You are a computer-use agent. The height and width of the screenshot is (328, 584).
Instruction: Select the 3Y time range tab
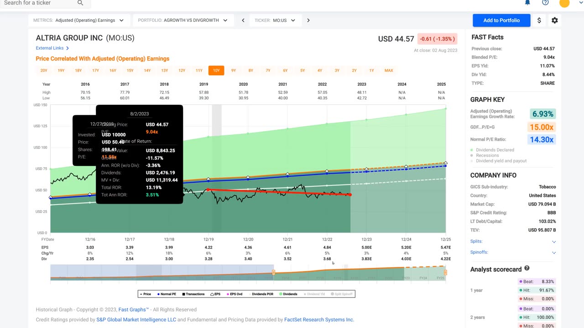tap(337, 71)
